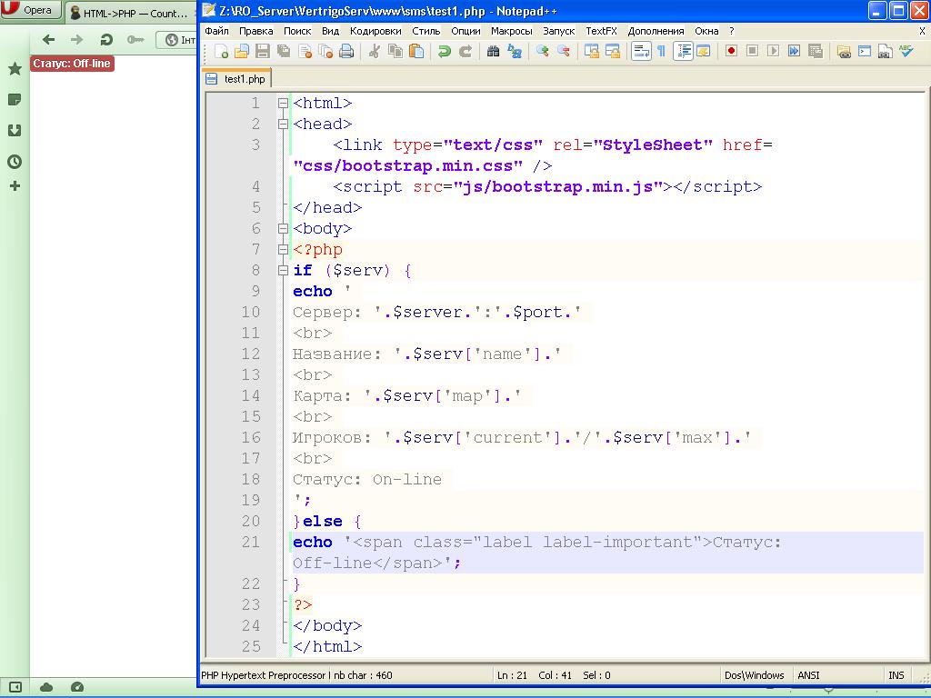Image resolution: width=931 pixels, height=698 pixels.
Task: Click Opera forward navigation arrow
Action: click(x=77, y=40)
